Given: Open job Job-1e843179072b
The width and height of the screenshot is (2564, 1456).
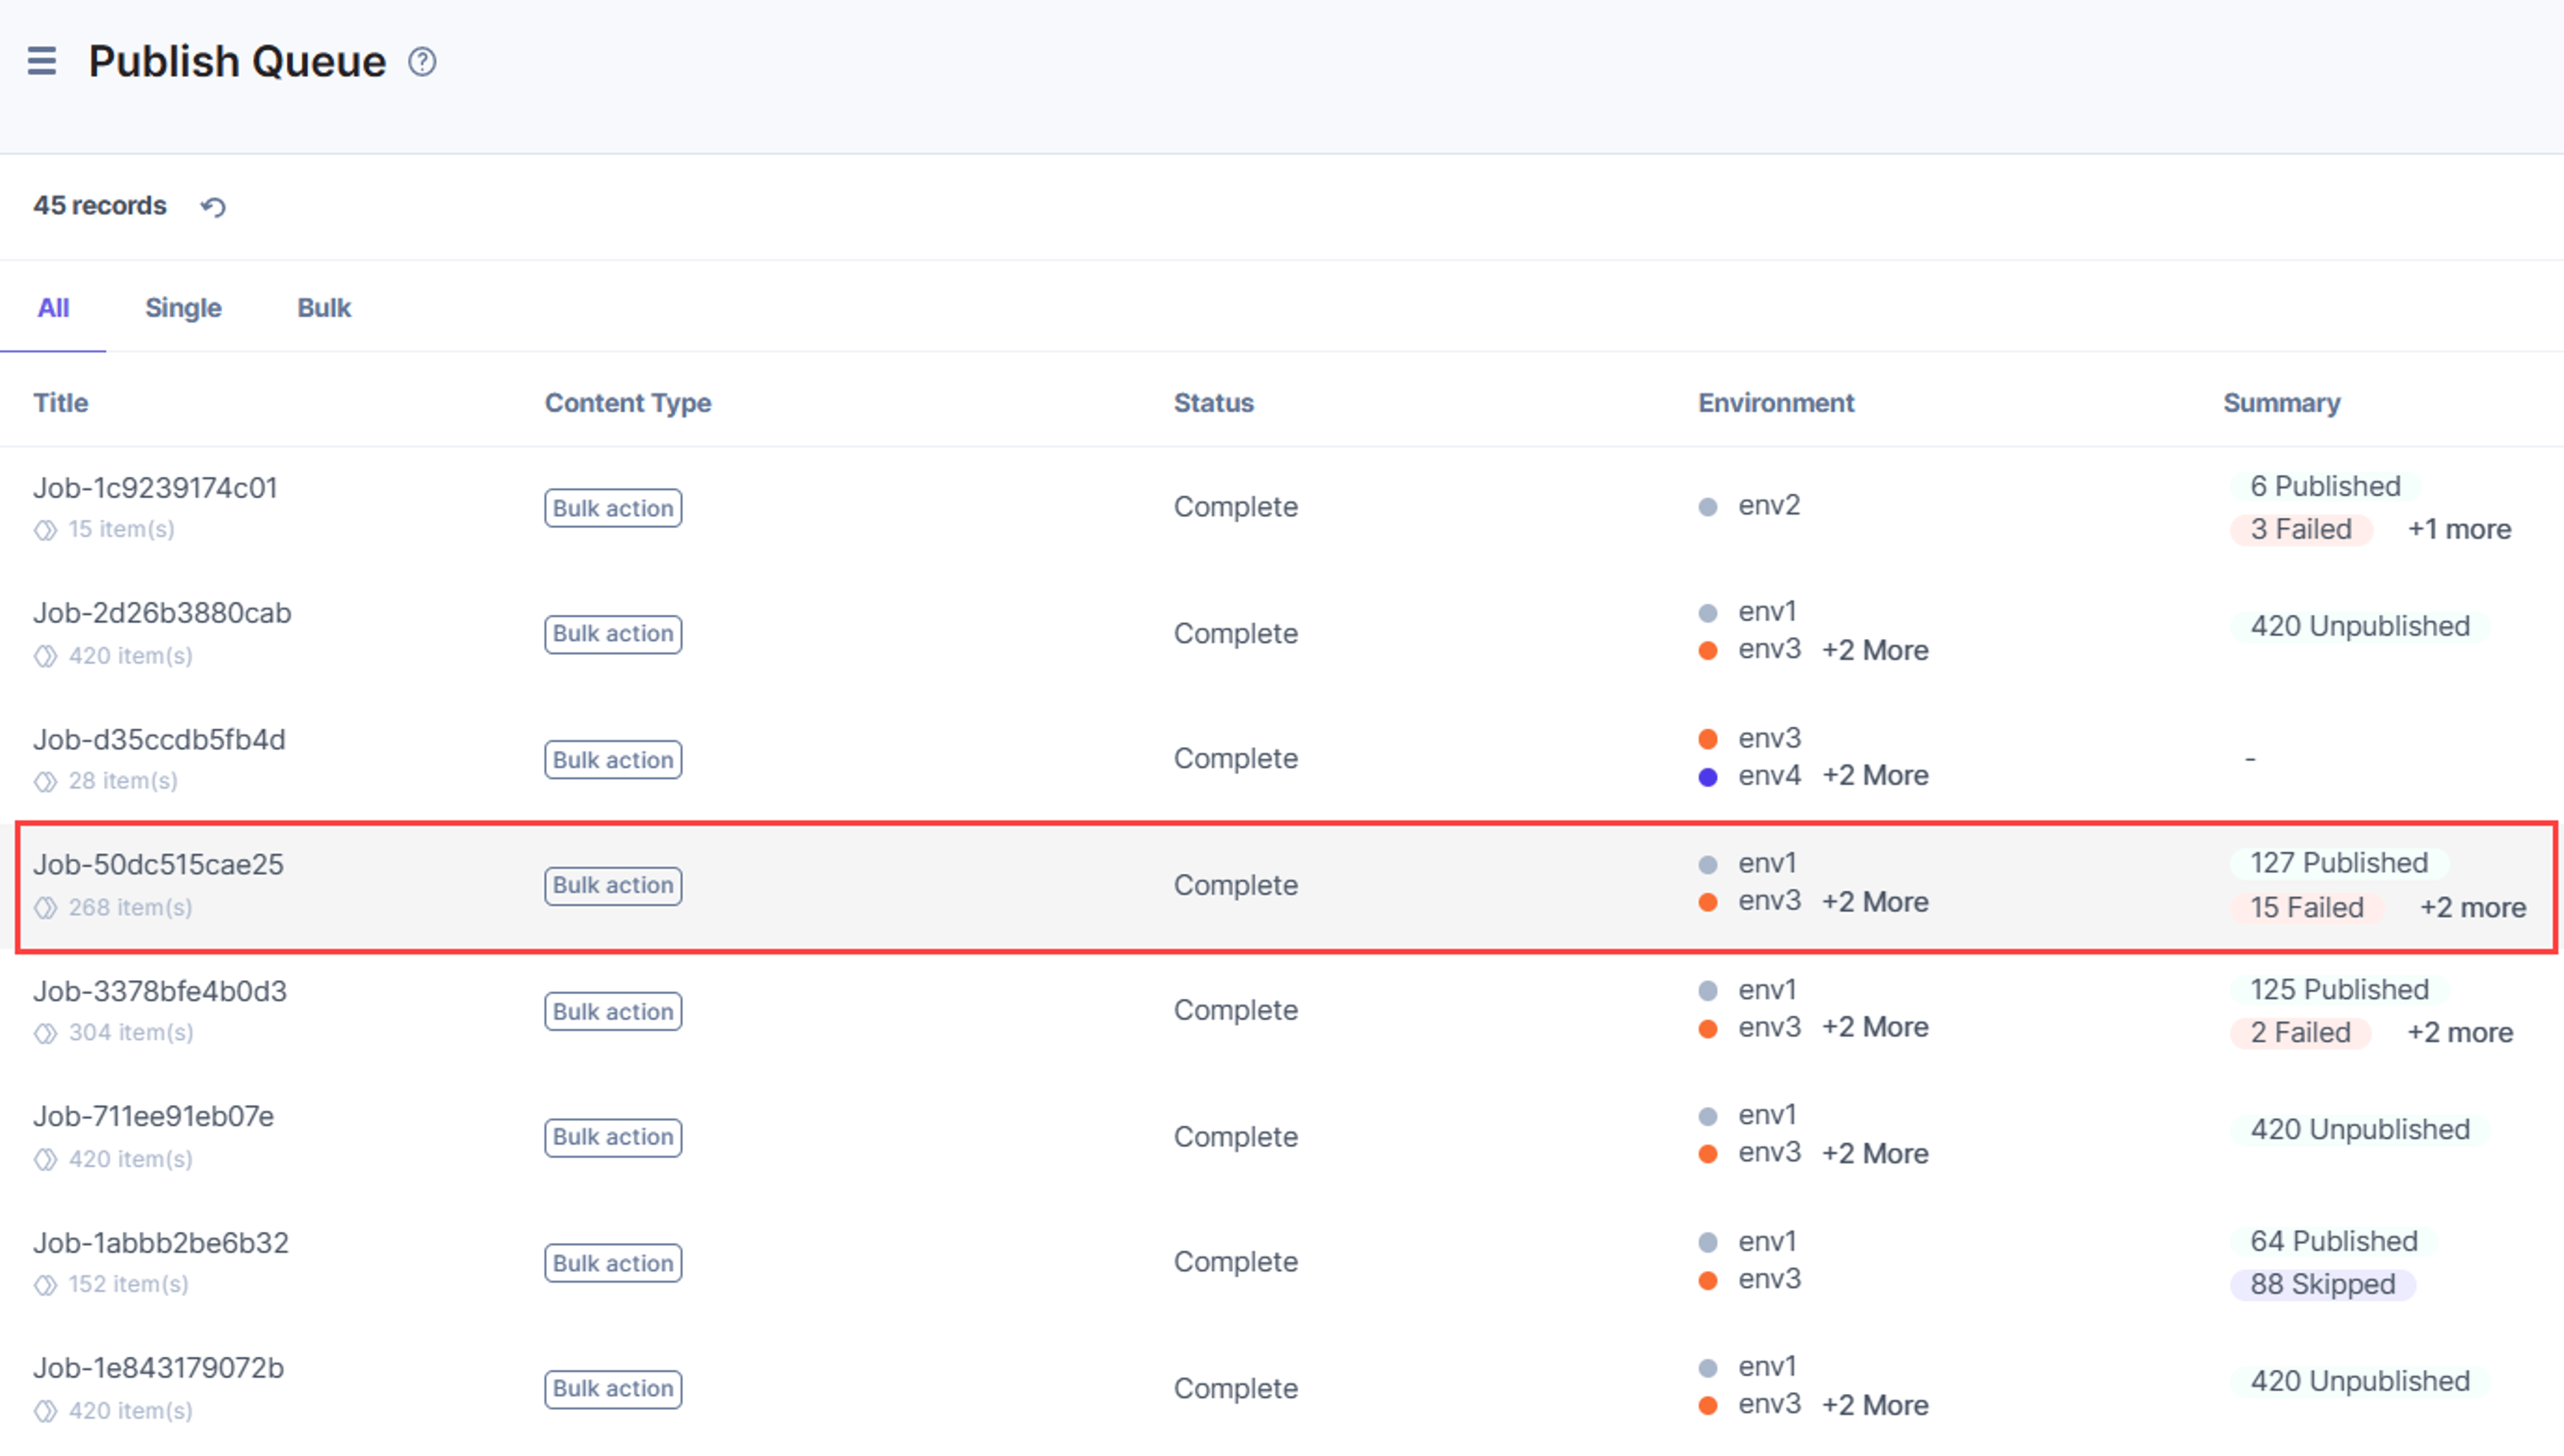Looking at the screenshot, I should [x=158, y=1368].
